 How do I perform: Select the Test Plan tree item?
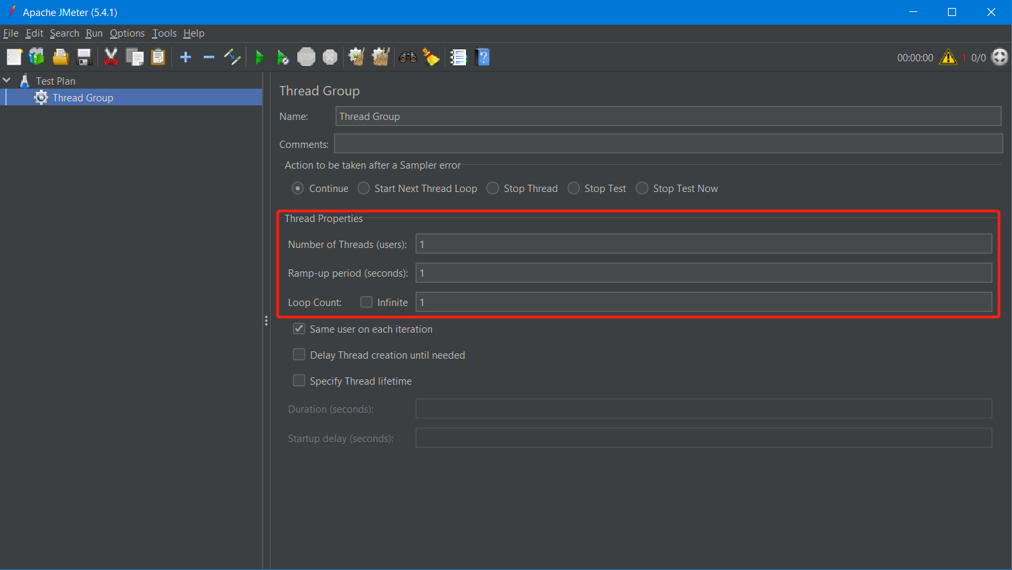point(55,81)
